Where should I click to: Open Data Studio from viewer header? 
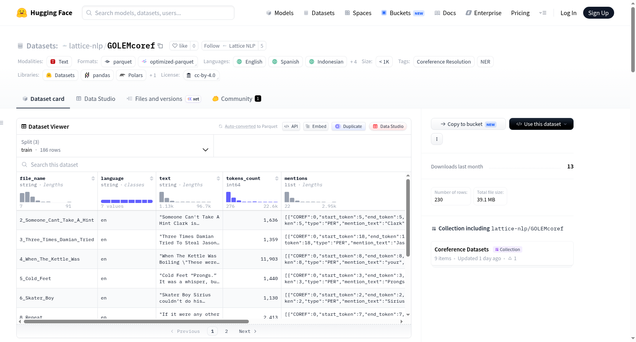(388, 126)
